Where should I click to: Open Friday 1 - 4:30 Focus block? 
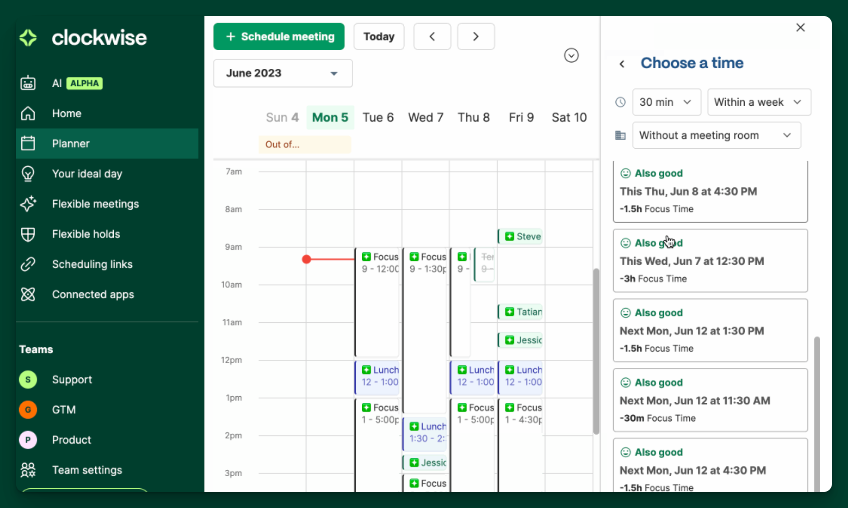pos(520,445)
